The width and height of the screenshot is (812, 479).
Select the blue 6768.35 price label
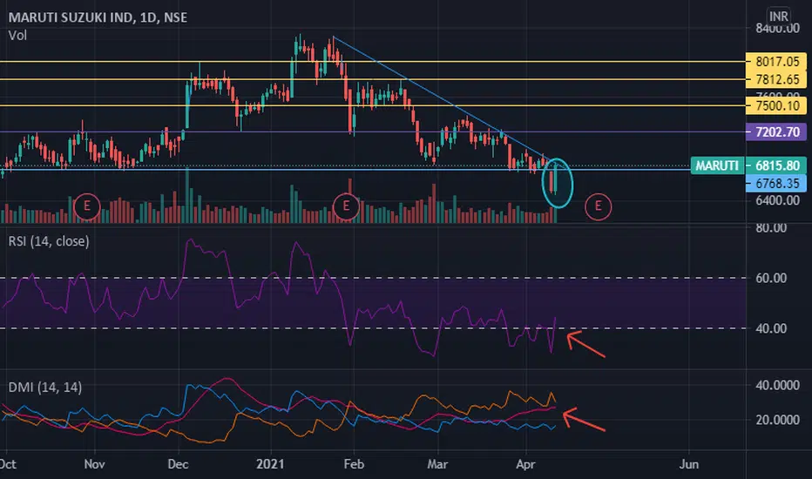tap(776, 183)
